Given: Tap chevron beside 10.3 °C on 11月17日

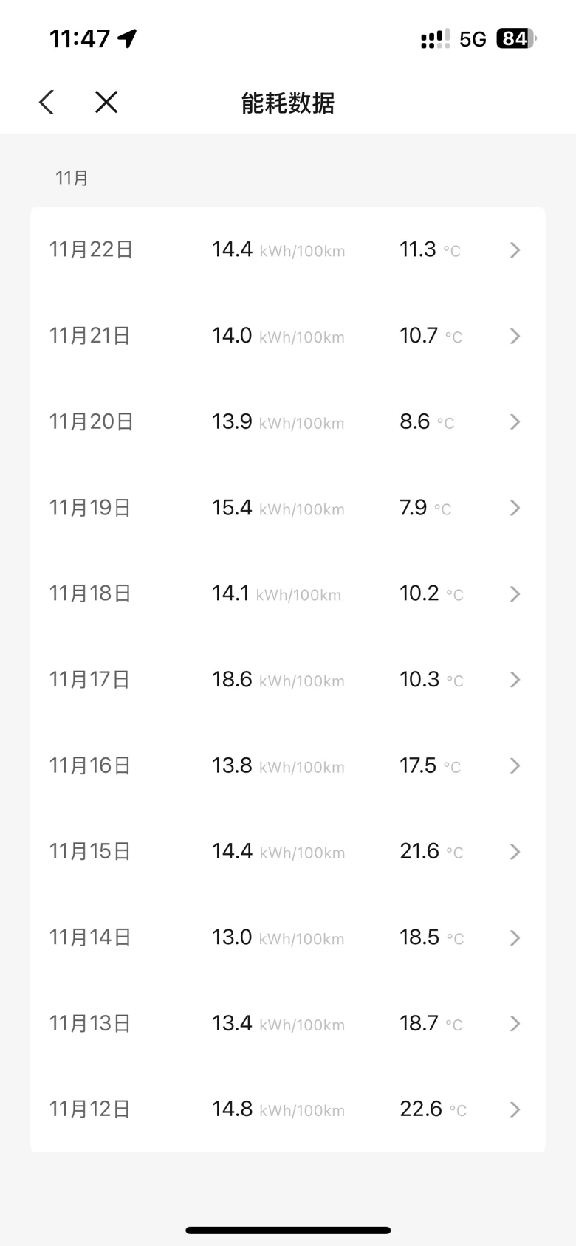Looking at the screenshot, I should [x=515, y=680].
